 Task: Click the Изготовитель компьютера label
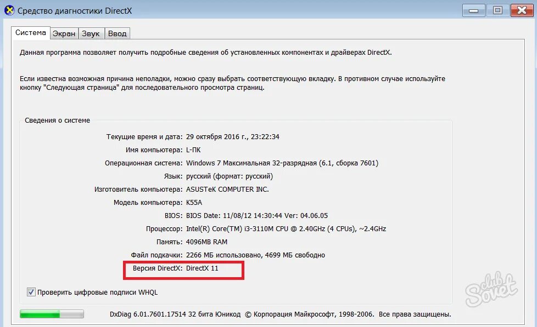(x=138, y=190)
